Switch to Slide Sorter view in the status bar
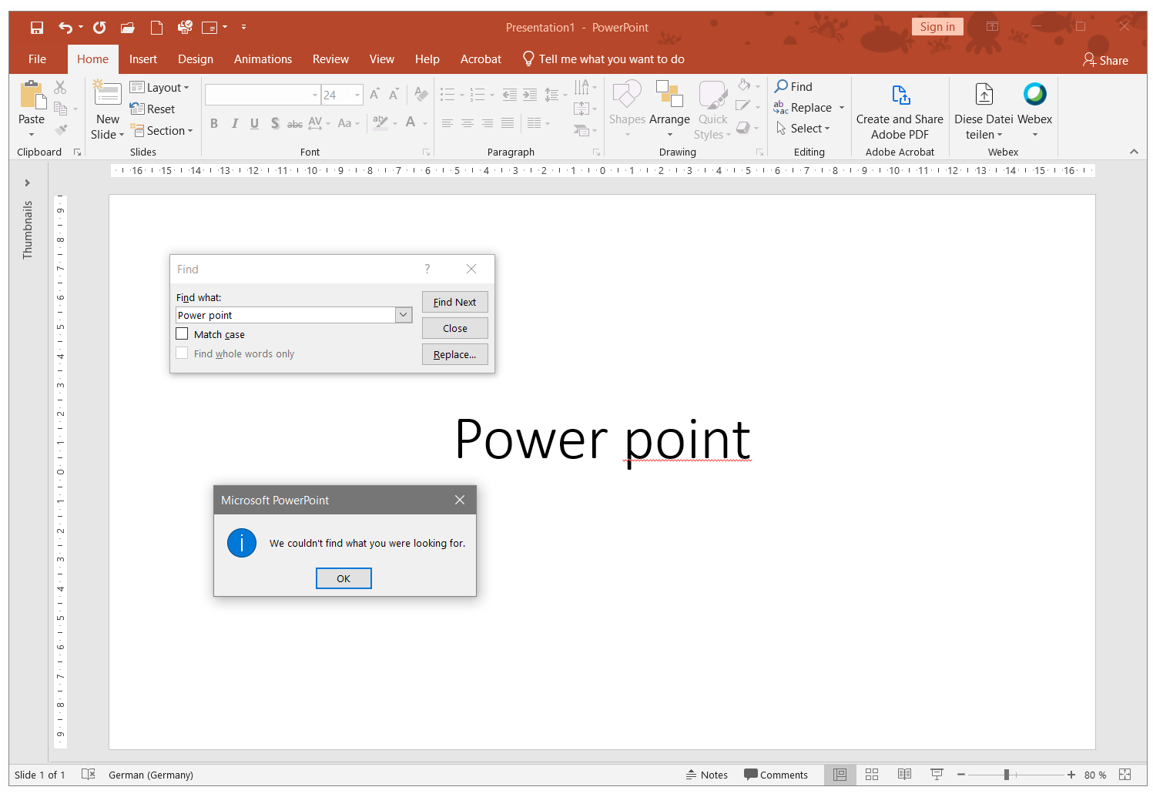The image size is (1153, 797). pos(872,775)
